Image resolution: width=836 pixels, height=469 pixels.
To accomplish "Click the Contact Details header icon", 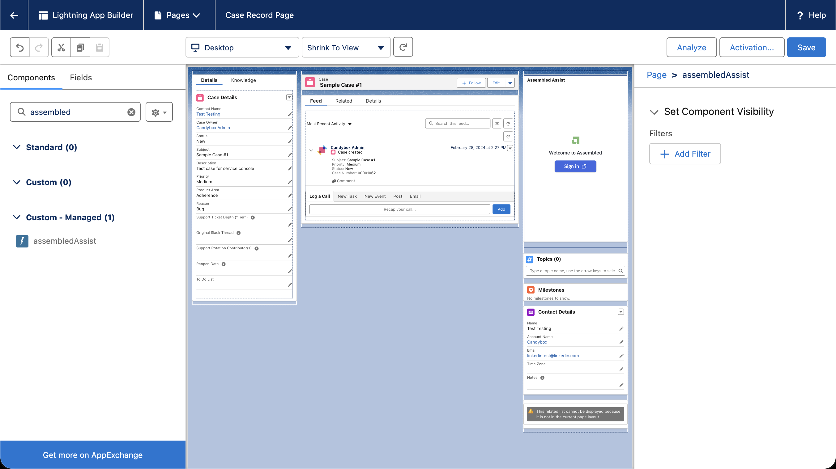I will (531, 312).
